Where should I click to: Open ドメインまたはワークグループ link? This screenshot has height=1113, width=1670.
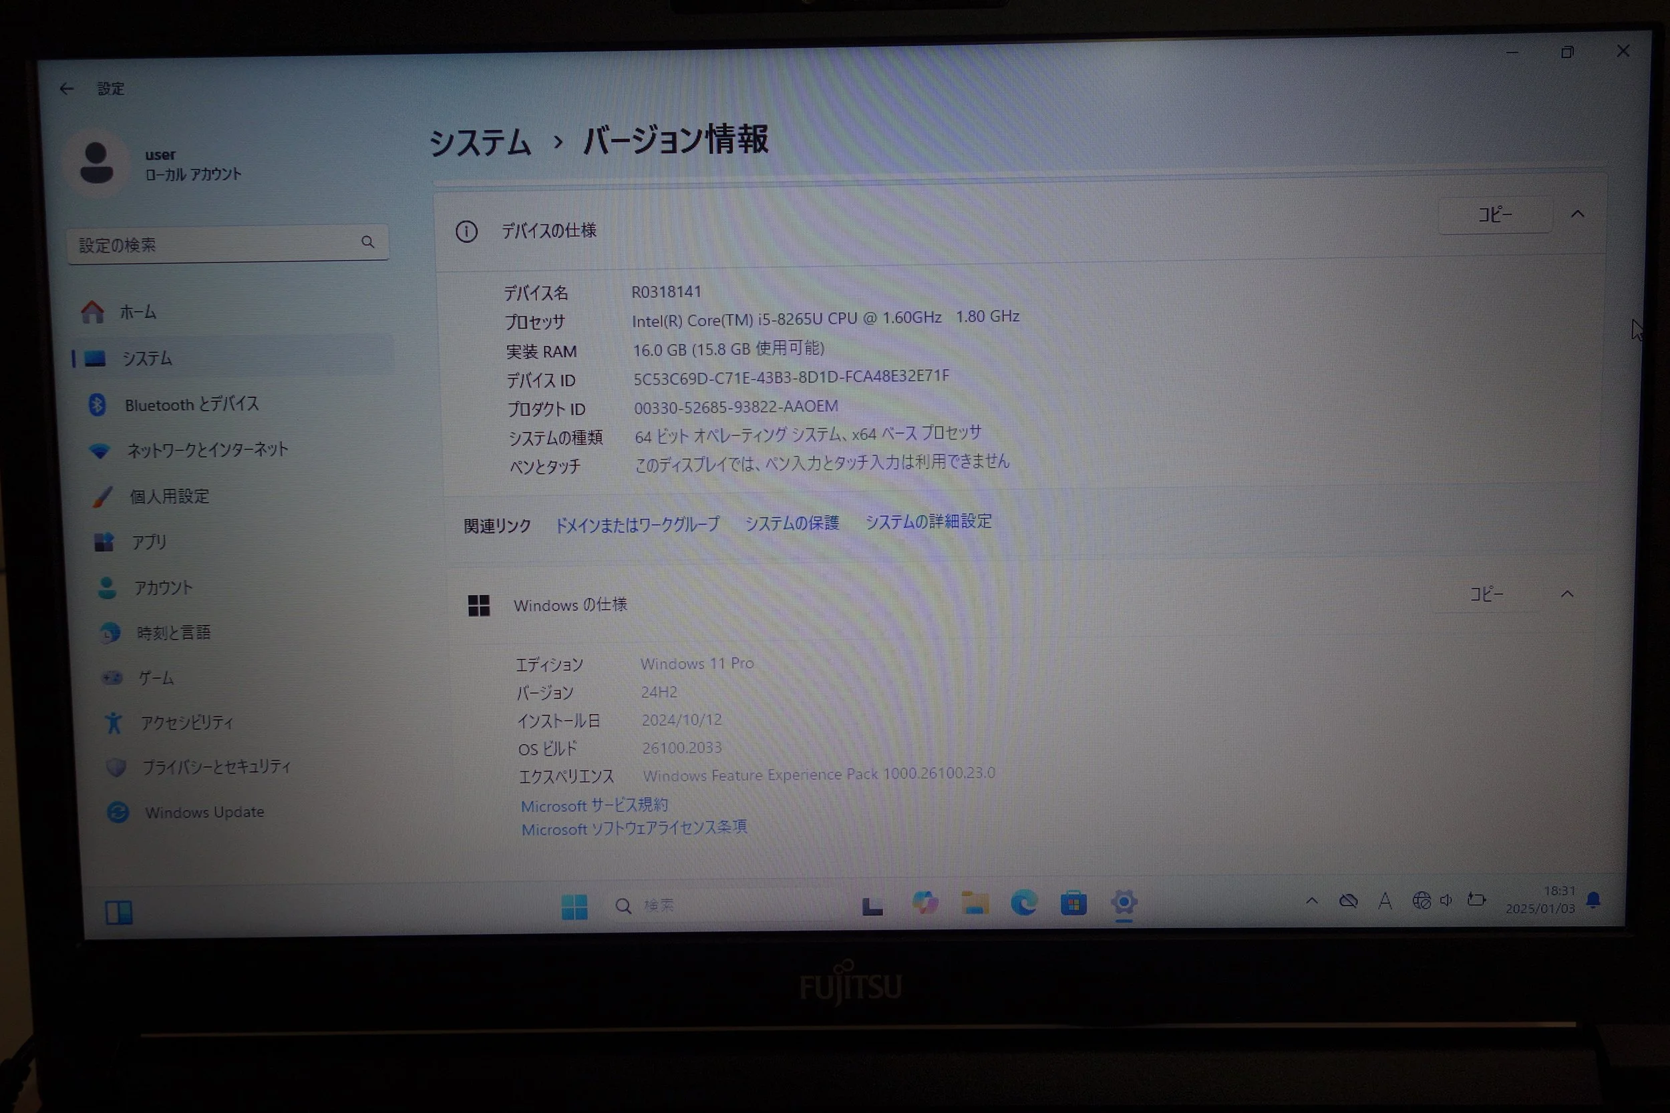[637, 525]
